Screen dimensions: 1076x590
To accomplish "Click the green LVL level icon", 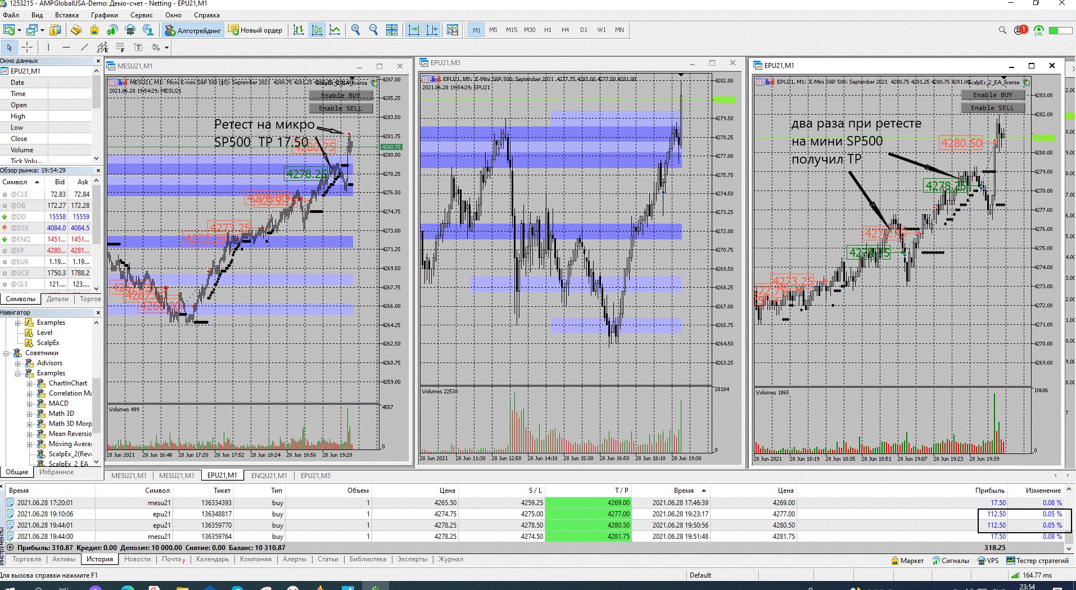I will 1039,30.
